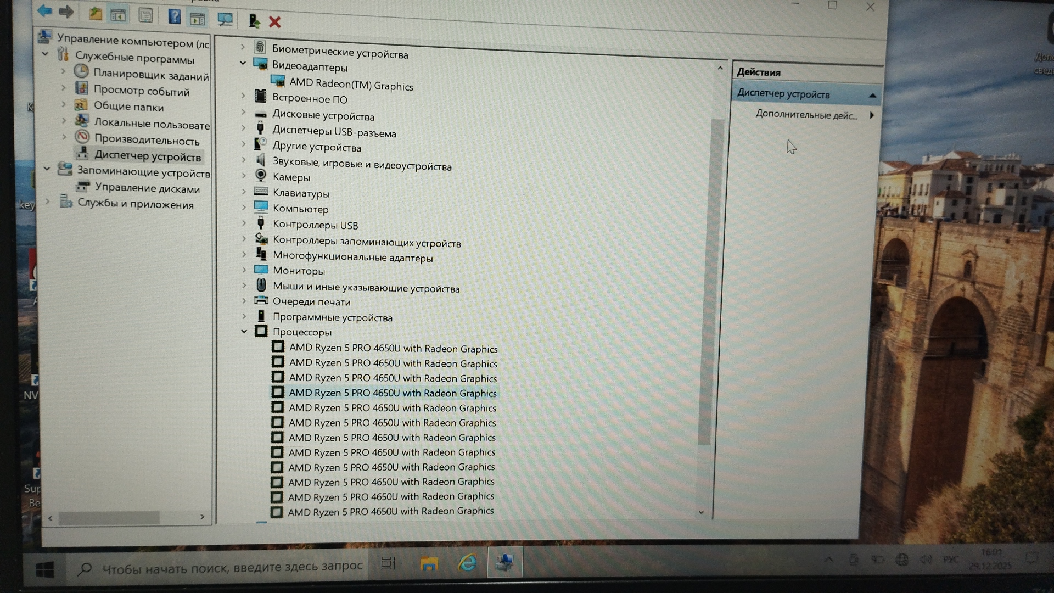Expand Службы и приложения node
Screen dimensions: 1054x593
click(48, 202)
